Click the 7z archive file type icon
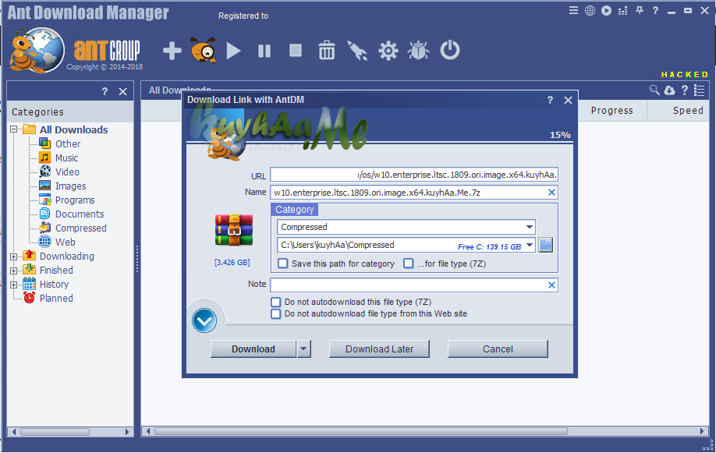Screen dimensions: 716x453 click(234, 230)
